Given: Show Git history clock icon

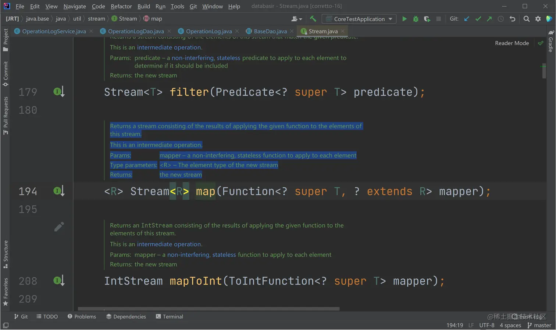Looking at the screenshot, I should 500,19.
